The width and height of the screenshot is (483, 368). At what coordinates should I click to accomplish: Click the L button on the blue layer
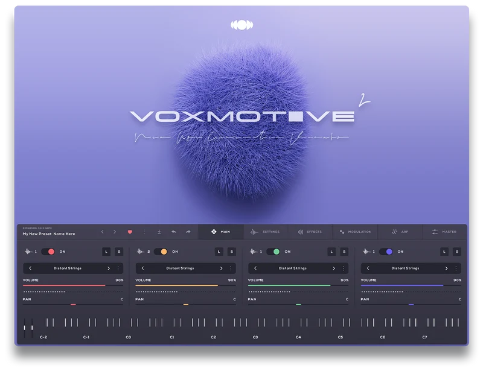click(x=444, y=252)
